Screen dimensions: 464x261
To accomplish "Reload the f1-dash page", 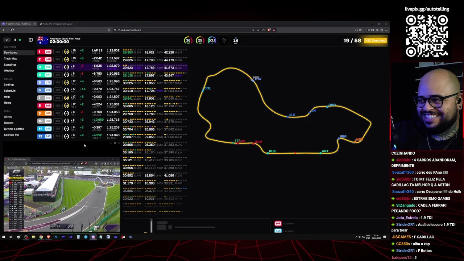I will tap(12, 30).
